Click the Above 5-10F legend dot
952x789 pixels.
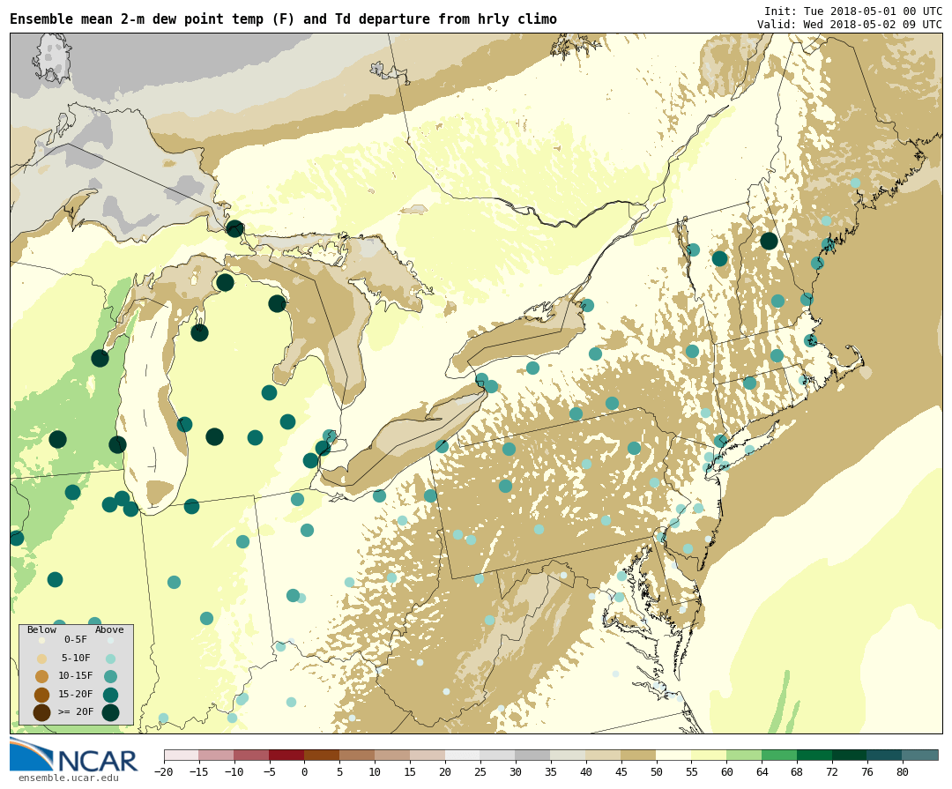110,659
